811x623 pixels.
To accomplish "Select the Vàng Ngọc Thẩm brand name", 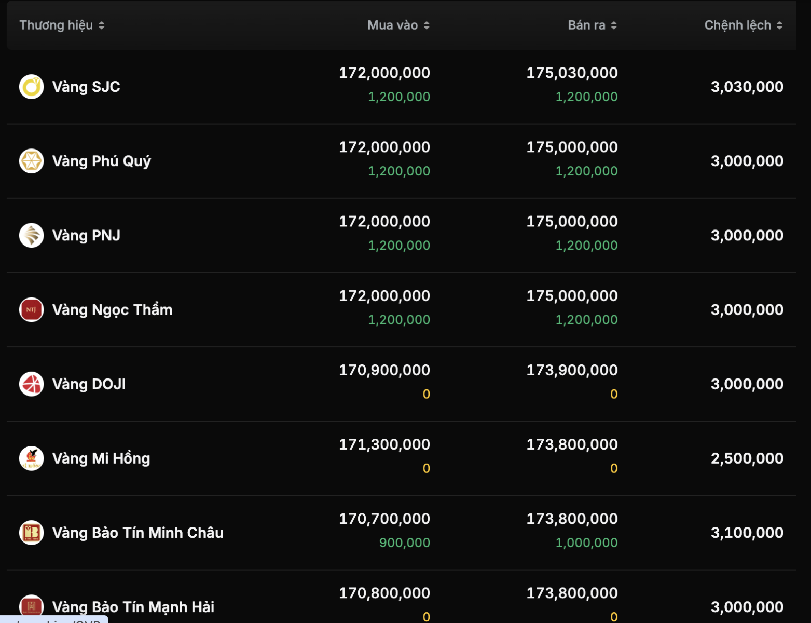I will click(x=112, y=309).
